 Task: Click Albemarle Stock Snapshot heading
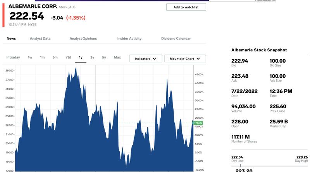259,50
